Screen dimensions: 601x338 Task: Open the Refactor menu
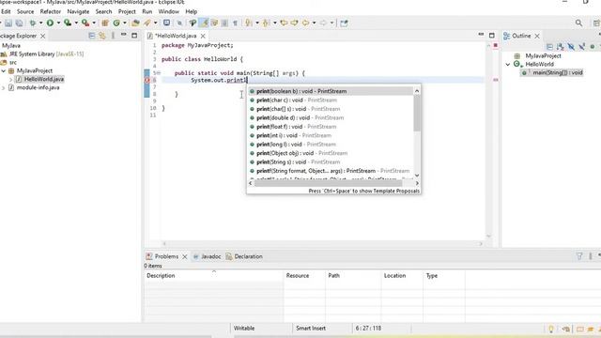coord(50,11)
